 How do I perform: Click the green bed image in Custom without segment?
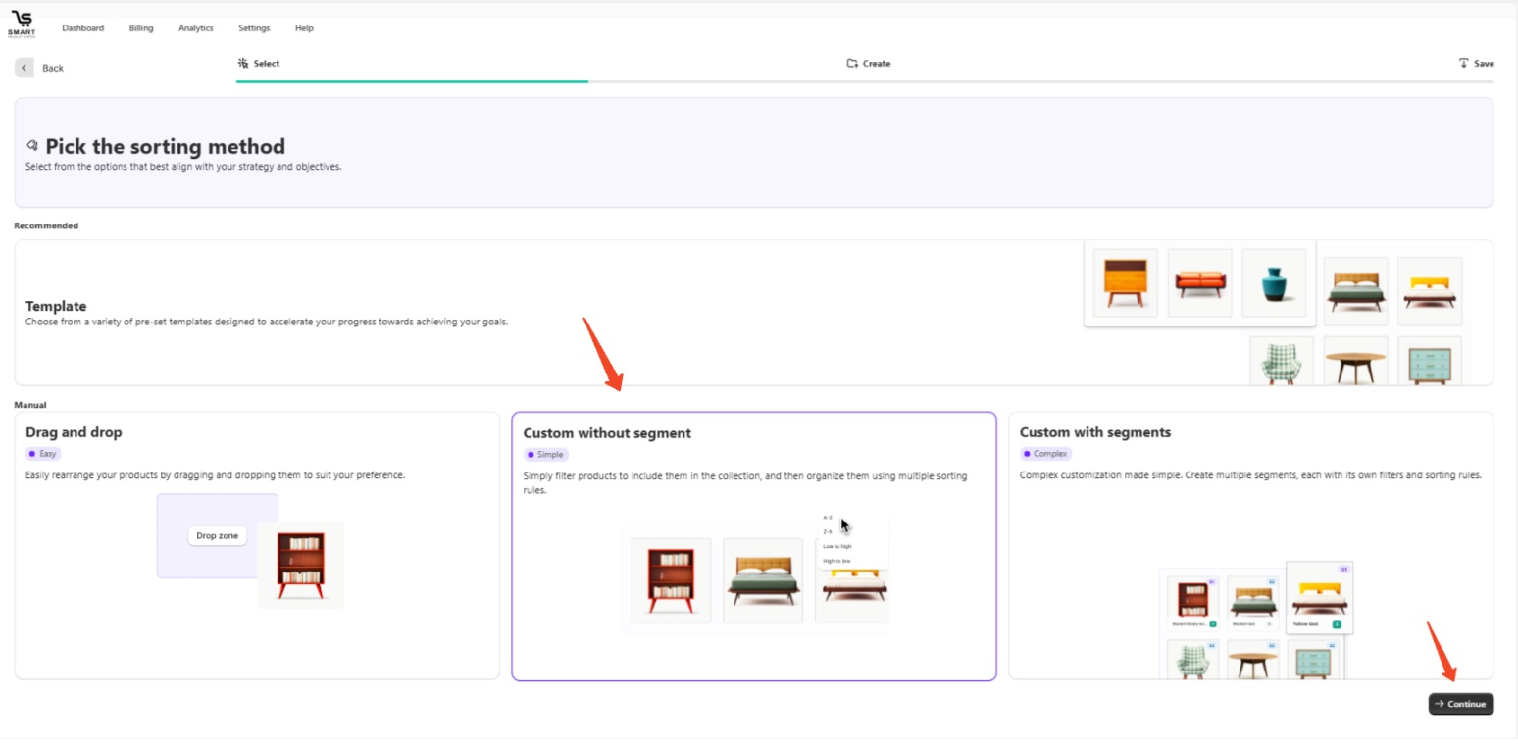coord(763,580)
